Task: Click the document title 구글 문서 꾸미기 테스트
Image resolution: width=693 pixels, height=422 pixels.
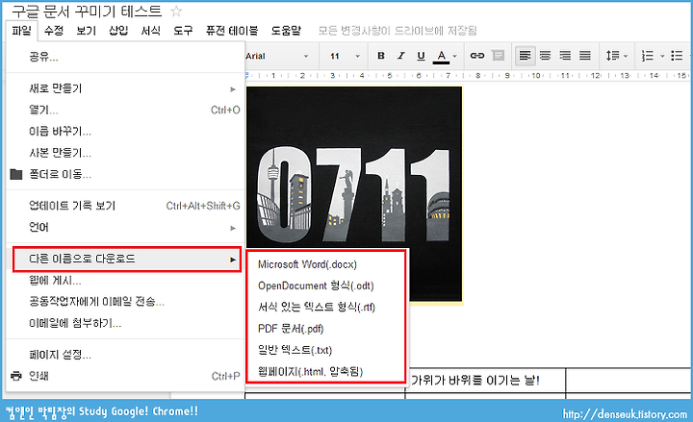Action: pos(87,12)
